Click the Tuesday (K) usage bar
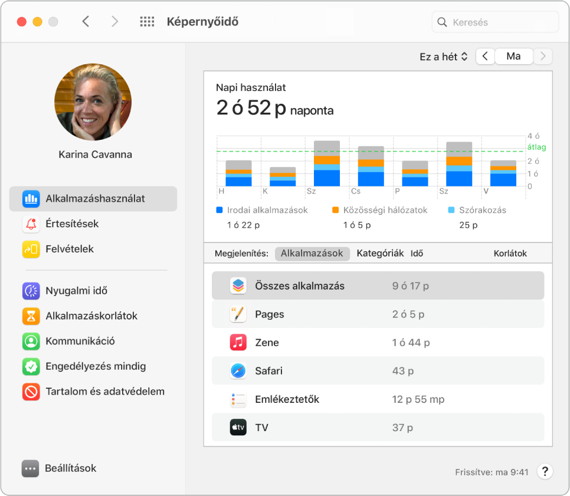This screenshot has height=496, width=570. (283, 177)
